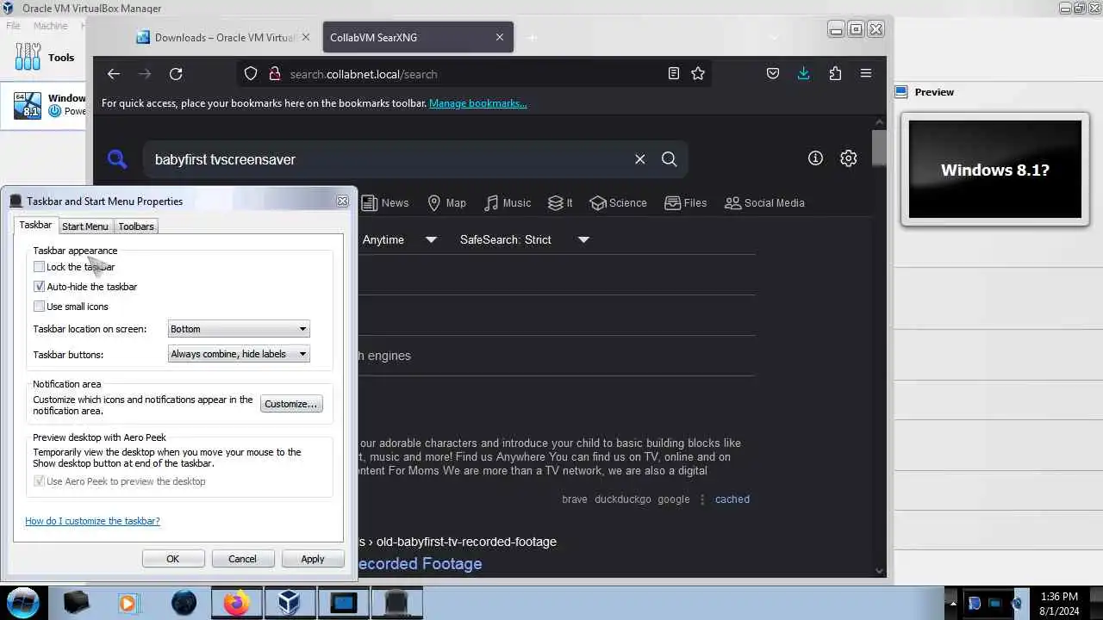The width and height of the screenshot is (1103, 620).
Task: Clear the search query with X
Action: point(640,159)
